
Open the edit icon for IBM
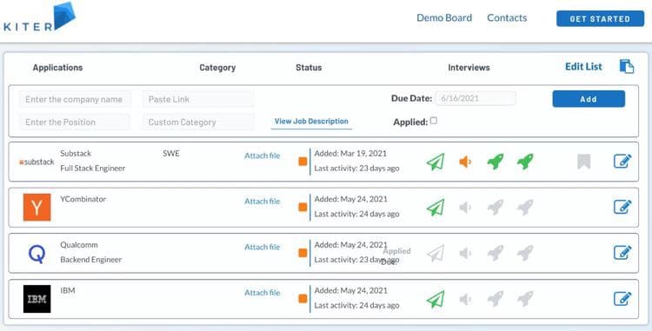tap(622, 299)
